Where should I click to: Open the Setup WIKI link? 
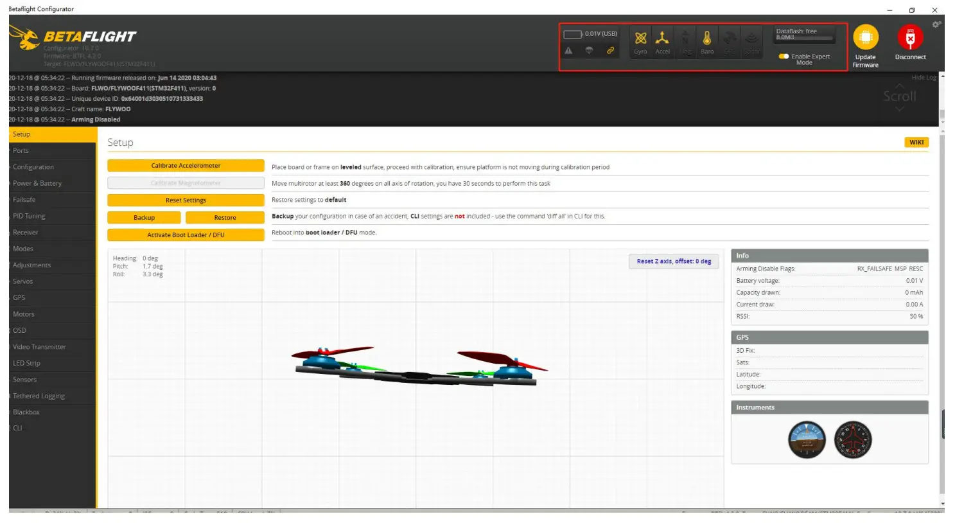[916, 142]
